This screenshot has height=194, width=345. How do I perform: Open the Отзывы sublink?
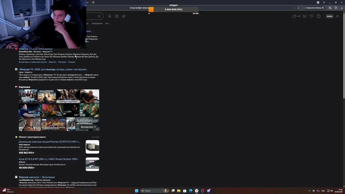(x=72, y=62)
